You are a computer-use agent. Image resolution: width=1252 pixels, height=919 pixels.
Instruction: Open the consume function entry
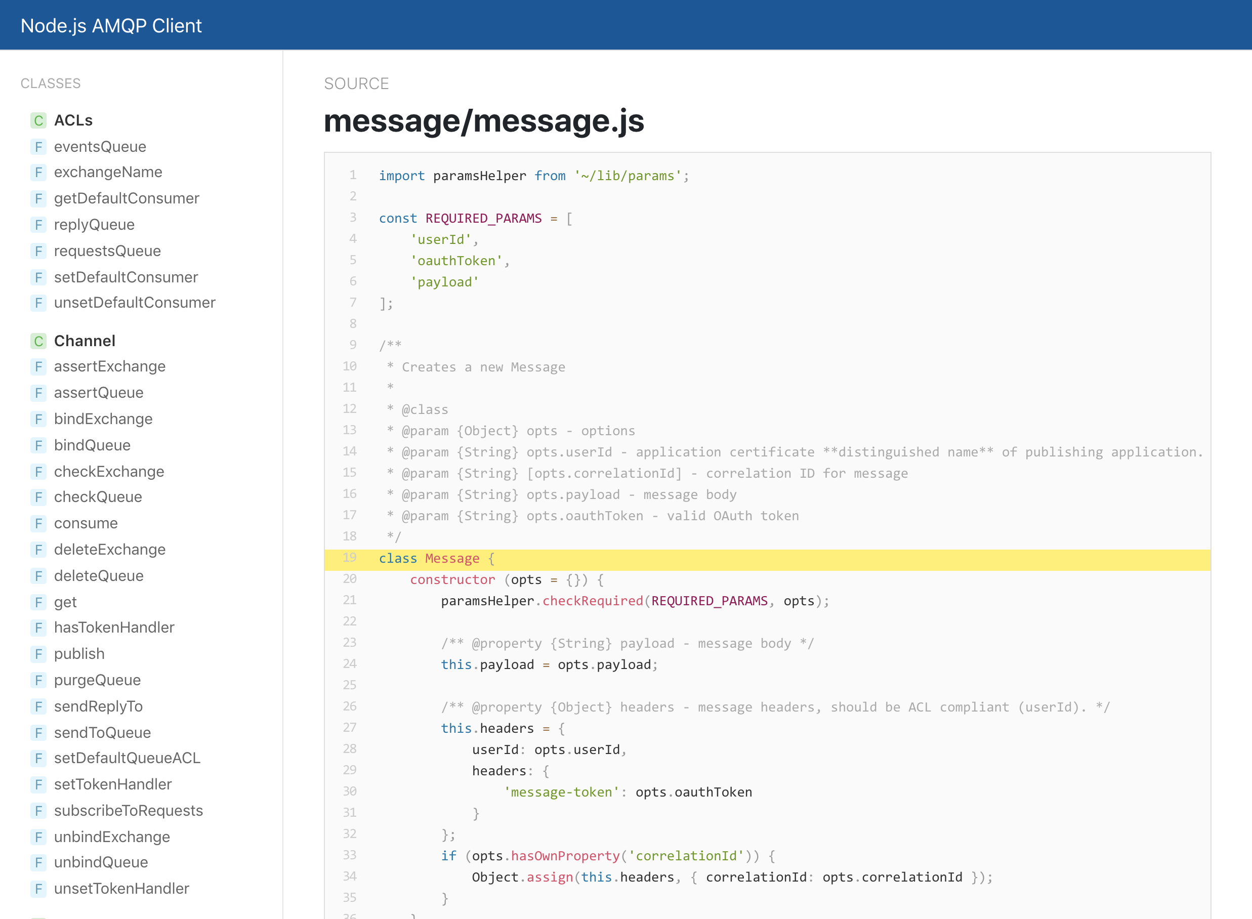(86, 523)
